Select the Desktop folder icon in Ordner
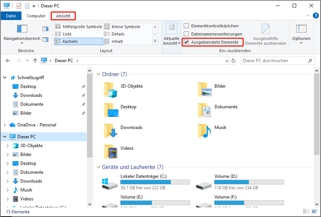The width and height of the screenshot is (321, 217). tap(111, 111)
